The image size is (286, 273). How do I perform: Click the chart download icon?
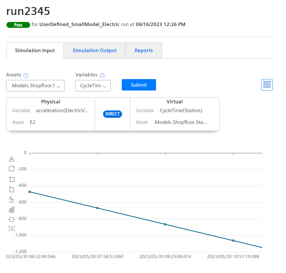pos(11,158)
